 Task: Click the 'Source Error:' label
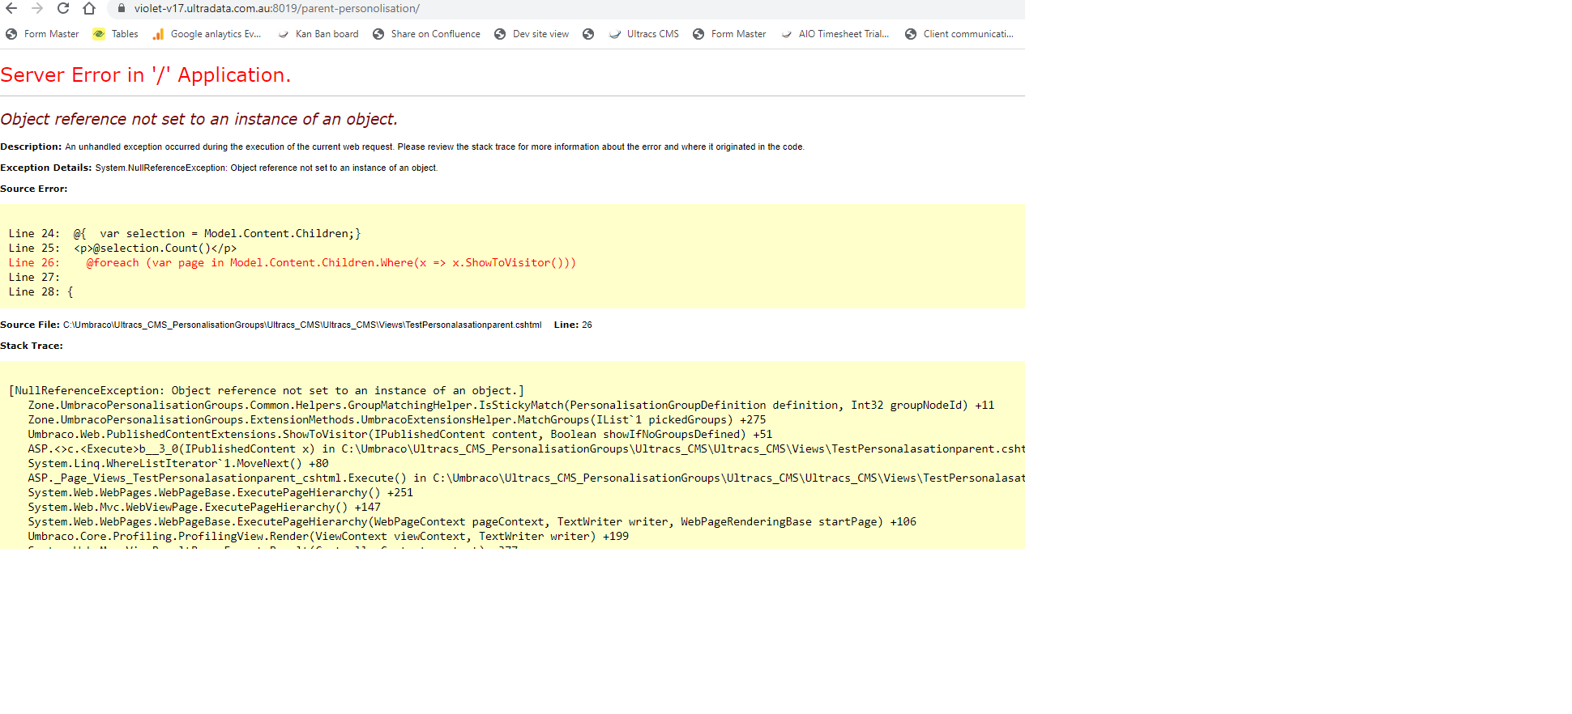point(34,189)
